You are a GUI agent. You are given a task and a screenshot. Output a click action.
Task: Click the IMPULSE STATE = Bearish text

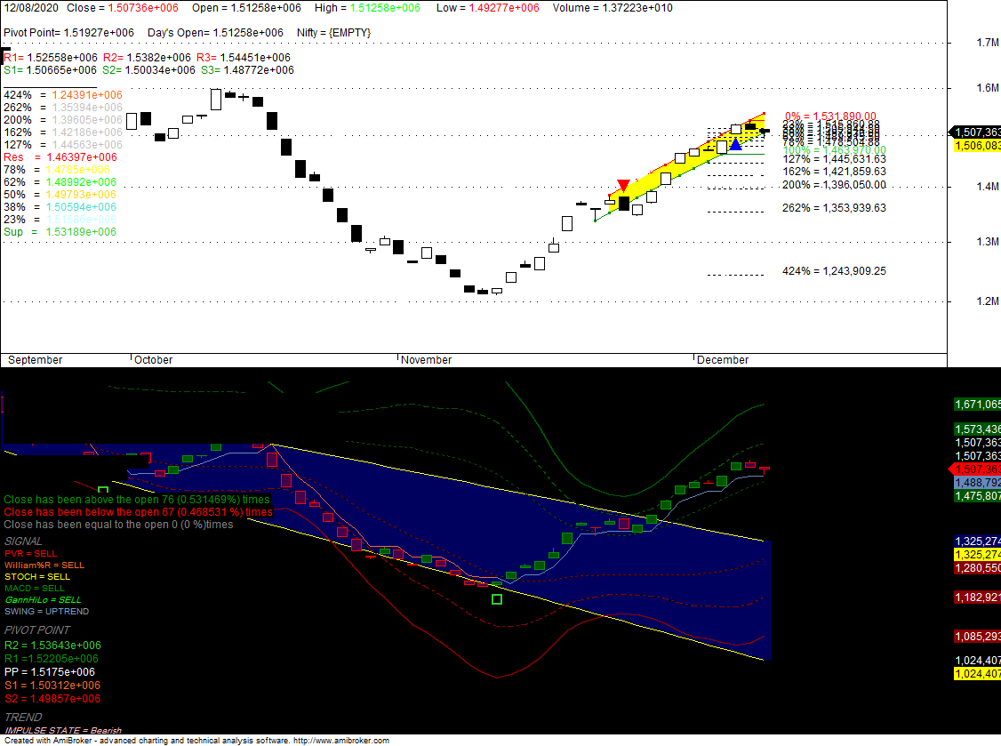tap(63, 731)
